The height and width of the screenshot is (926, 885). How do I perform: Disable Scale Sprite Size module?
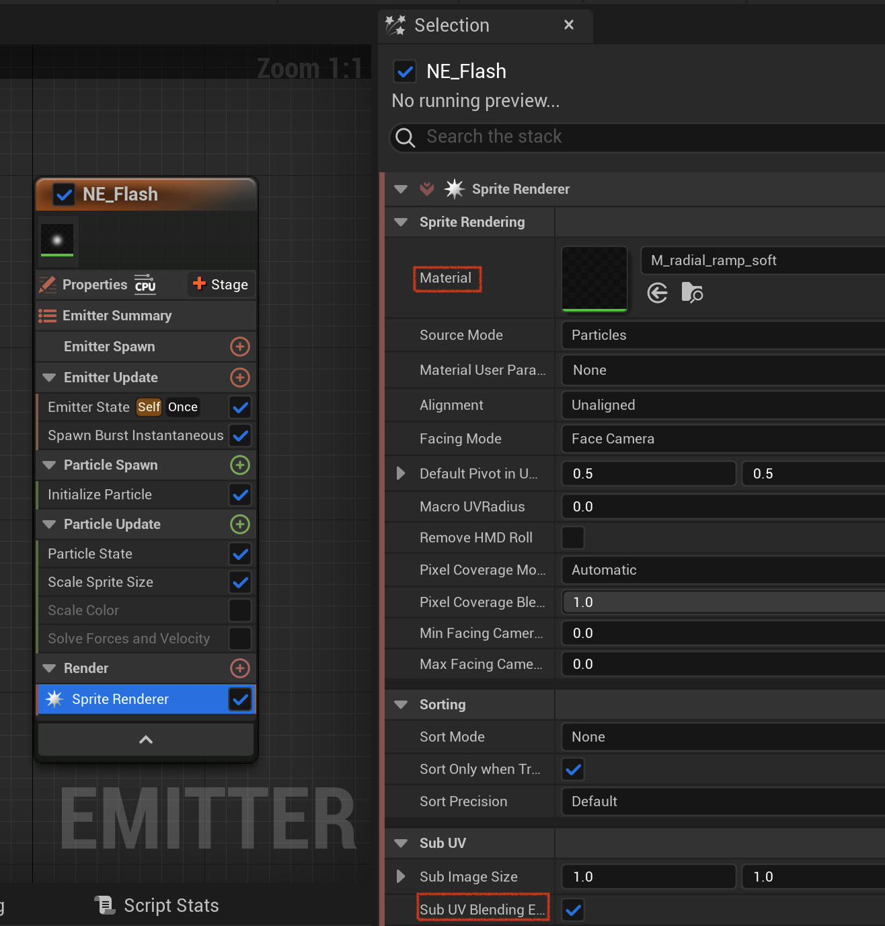(240, 582)
